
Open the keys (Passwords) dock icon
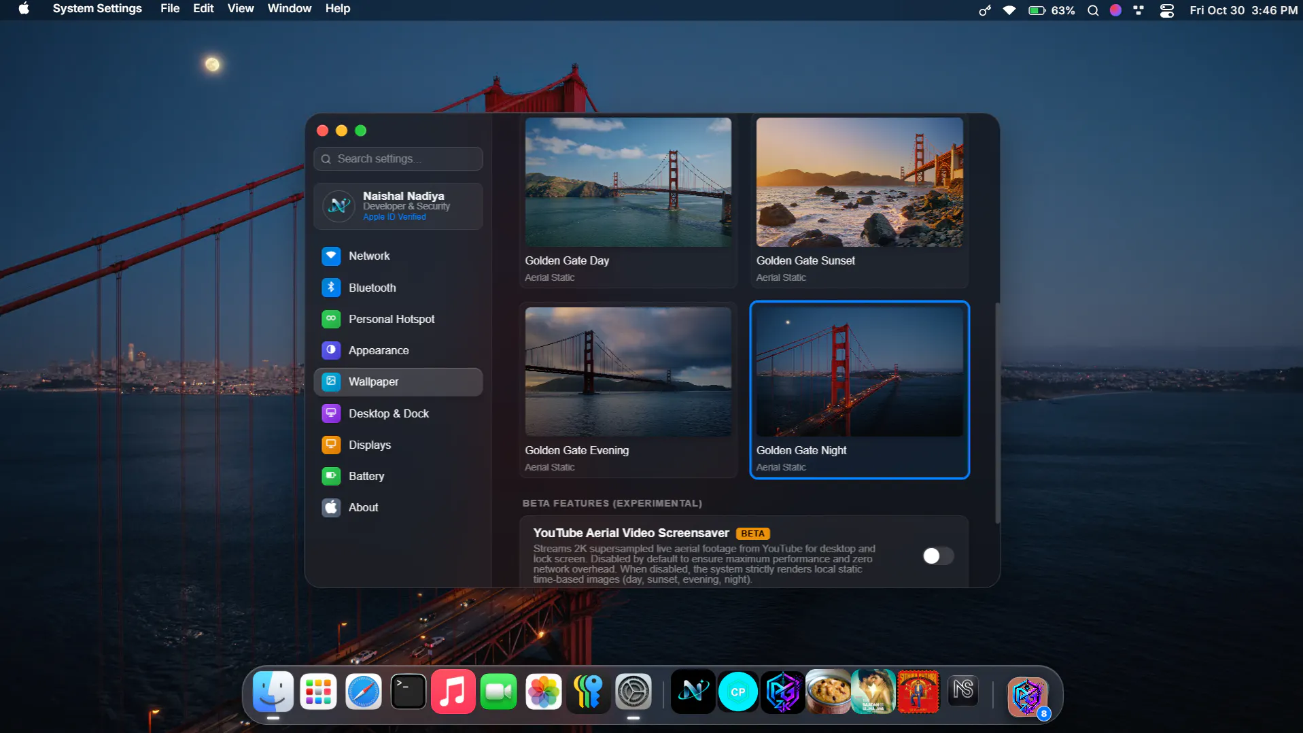point(589,692)
